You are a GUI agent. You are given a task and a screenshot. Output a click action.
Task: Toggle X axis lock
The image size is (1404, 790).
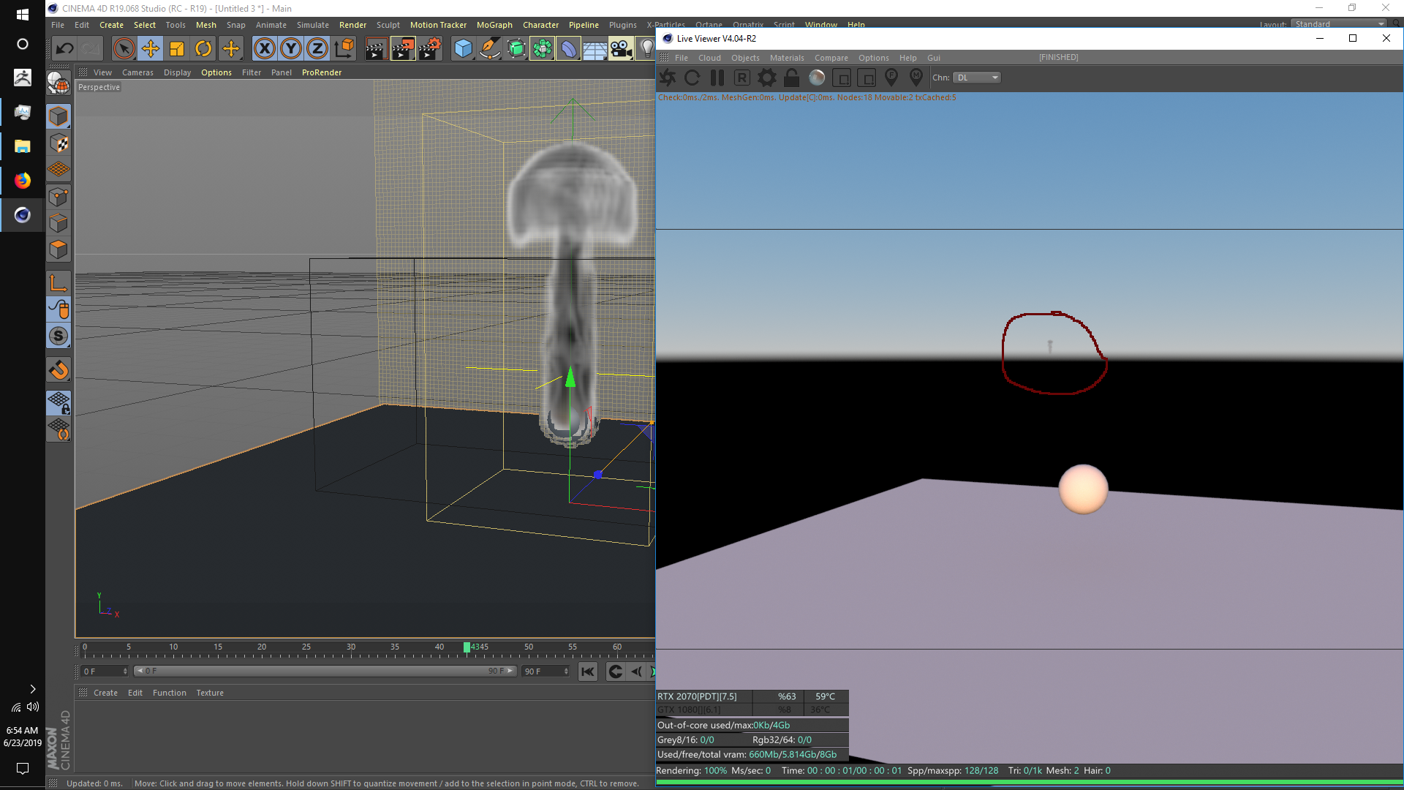[x=265, y=49]
